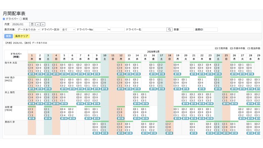Click the search summary text 【月度】2026/01
The height and width of the screenshot is (148, 263).
click(14, 43)
